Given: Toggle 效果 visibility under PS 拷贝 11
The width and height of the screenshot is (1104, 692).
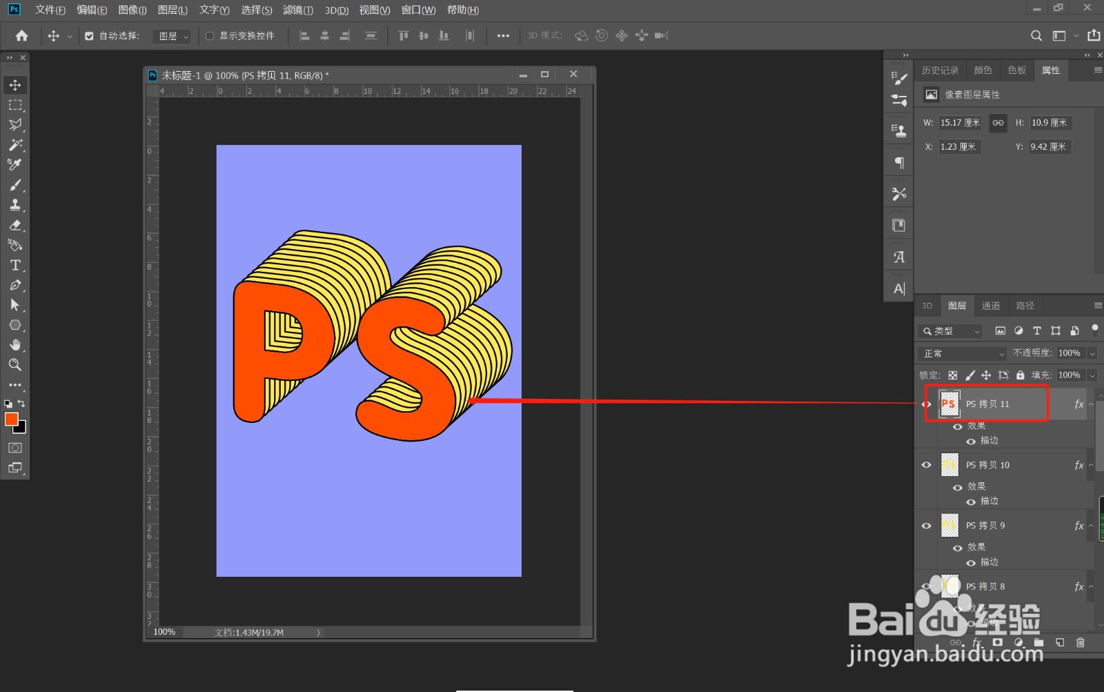Looking at the screenshot, I should click(x=958, y=426).
